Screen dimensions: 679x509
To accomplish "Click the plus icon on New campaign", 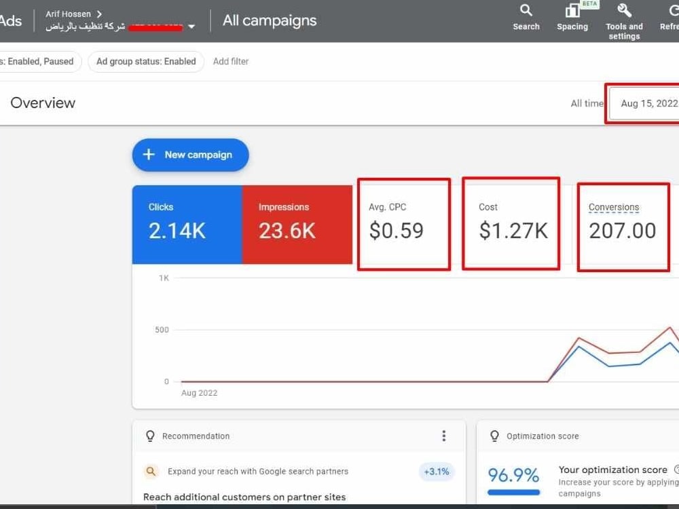I will [x=149, y=155].
